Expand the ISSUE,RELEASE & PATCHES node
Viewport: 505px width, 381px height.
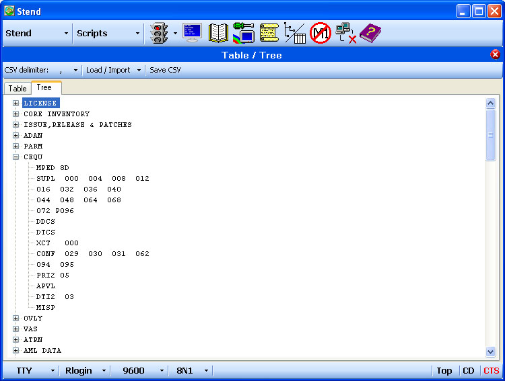pyautogui.click(x=15, y=124)
